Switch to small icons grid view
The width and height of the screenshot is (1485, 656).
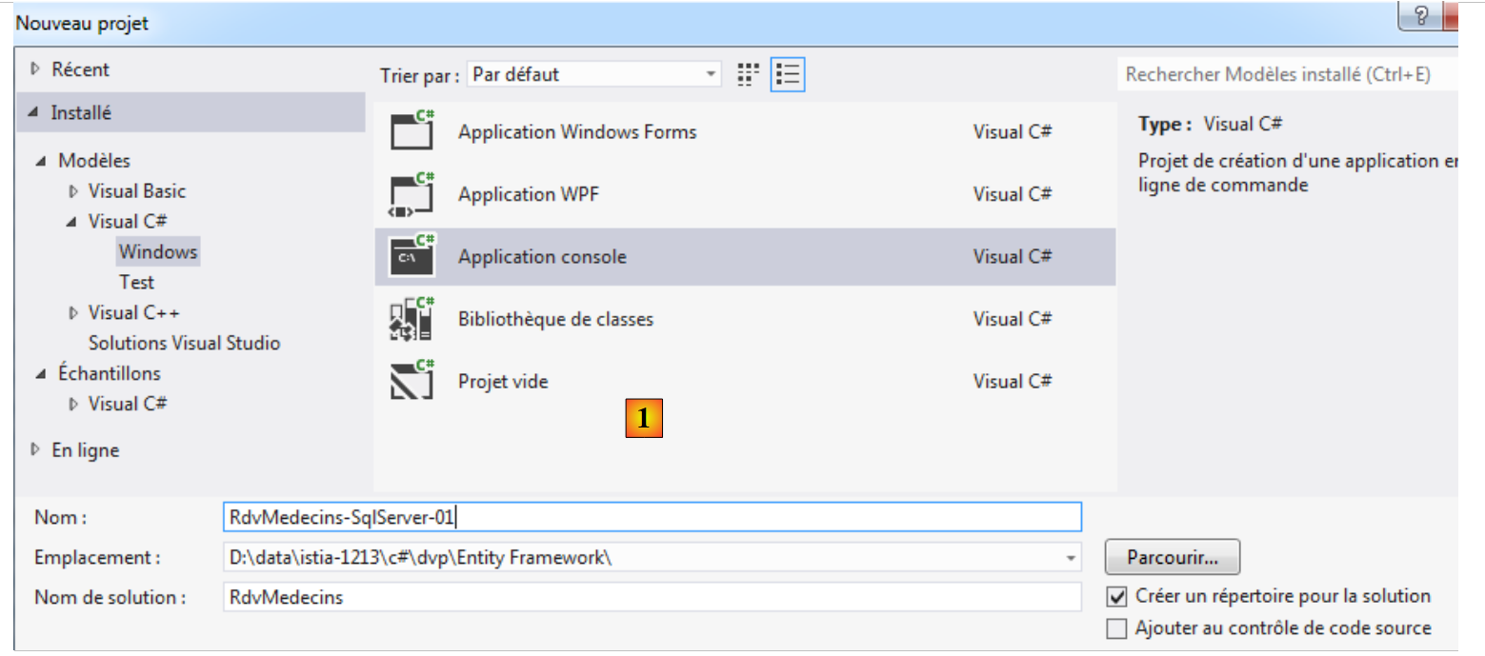(x=748, y=74)
